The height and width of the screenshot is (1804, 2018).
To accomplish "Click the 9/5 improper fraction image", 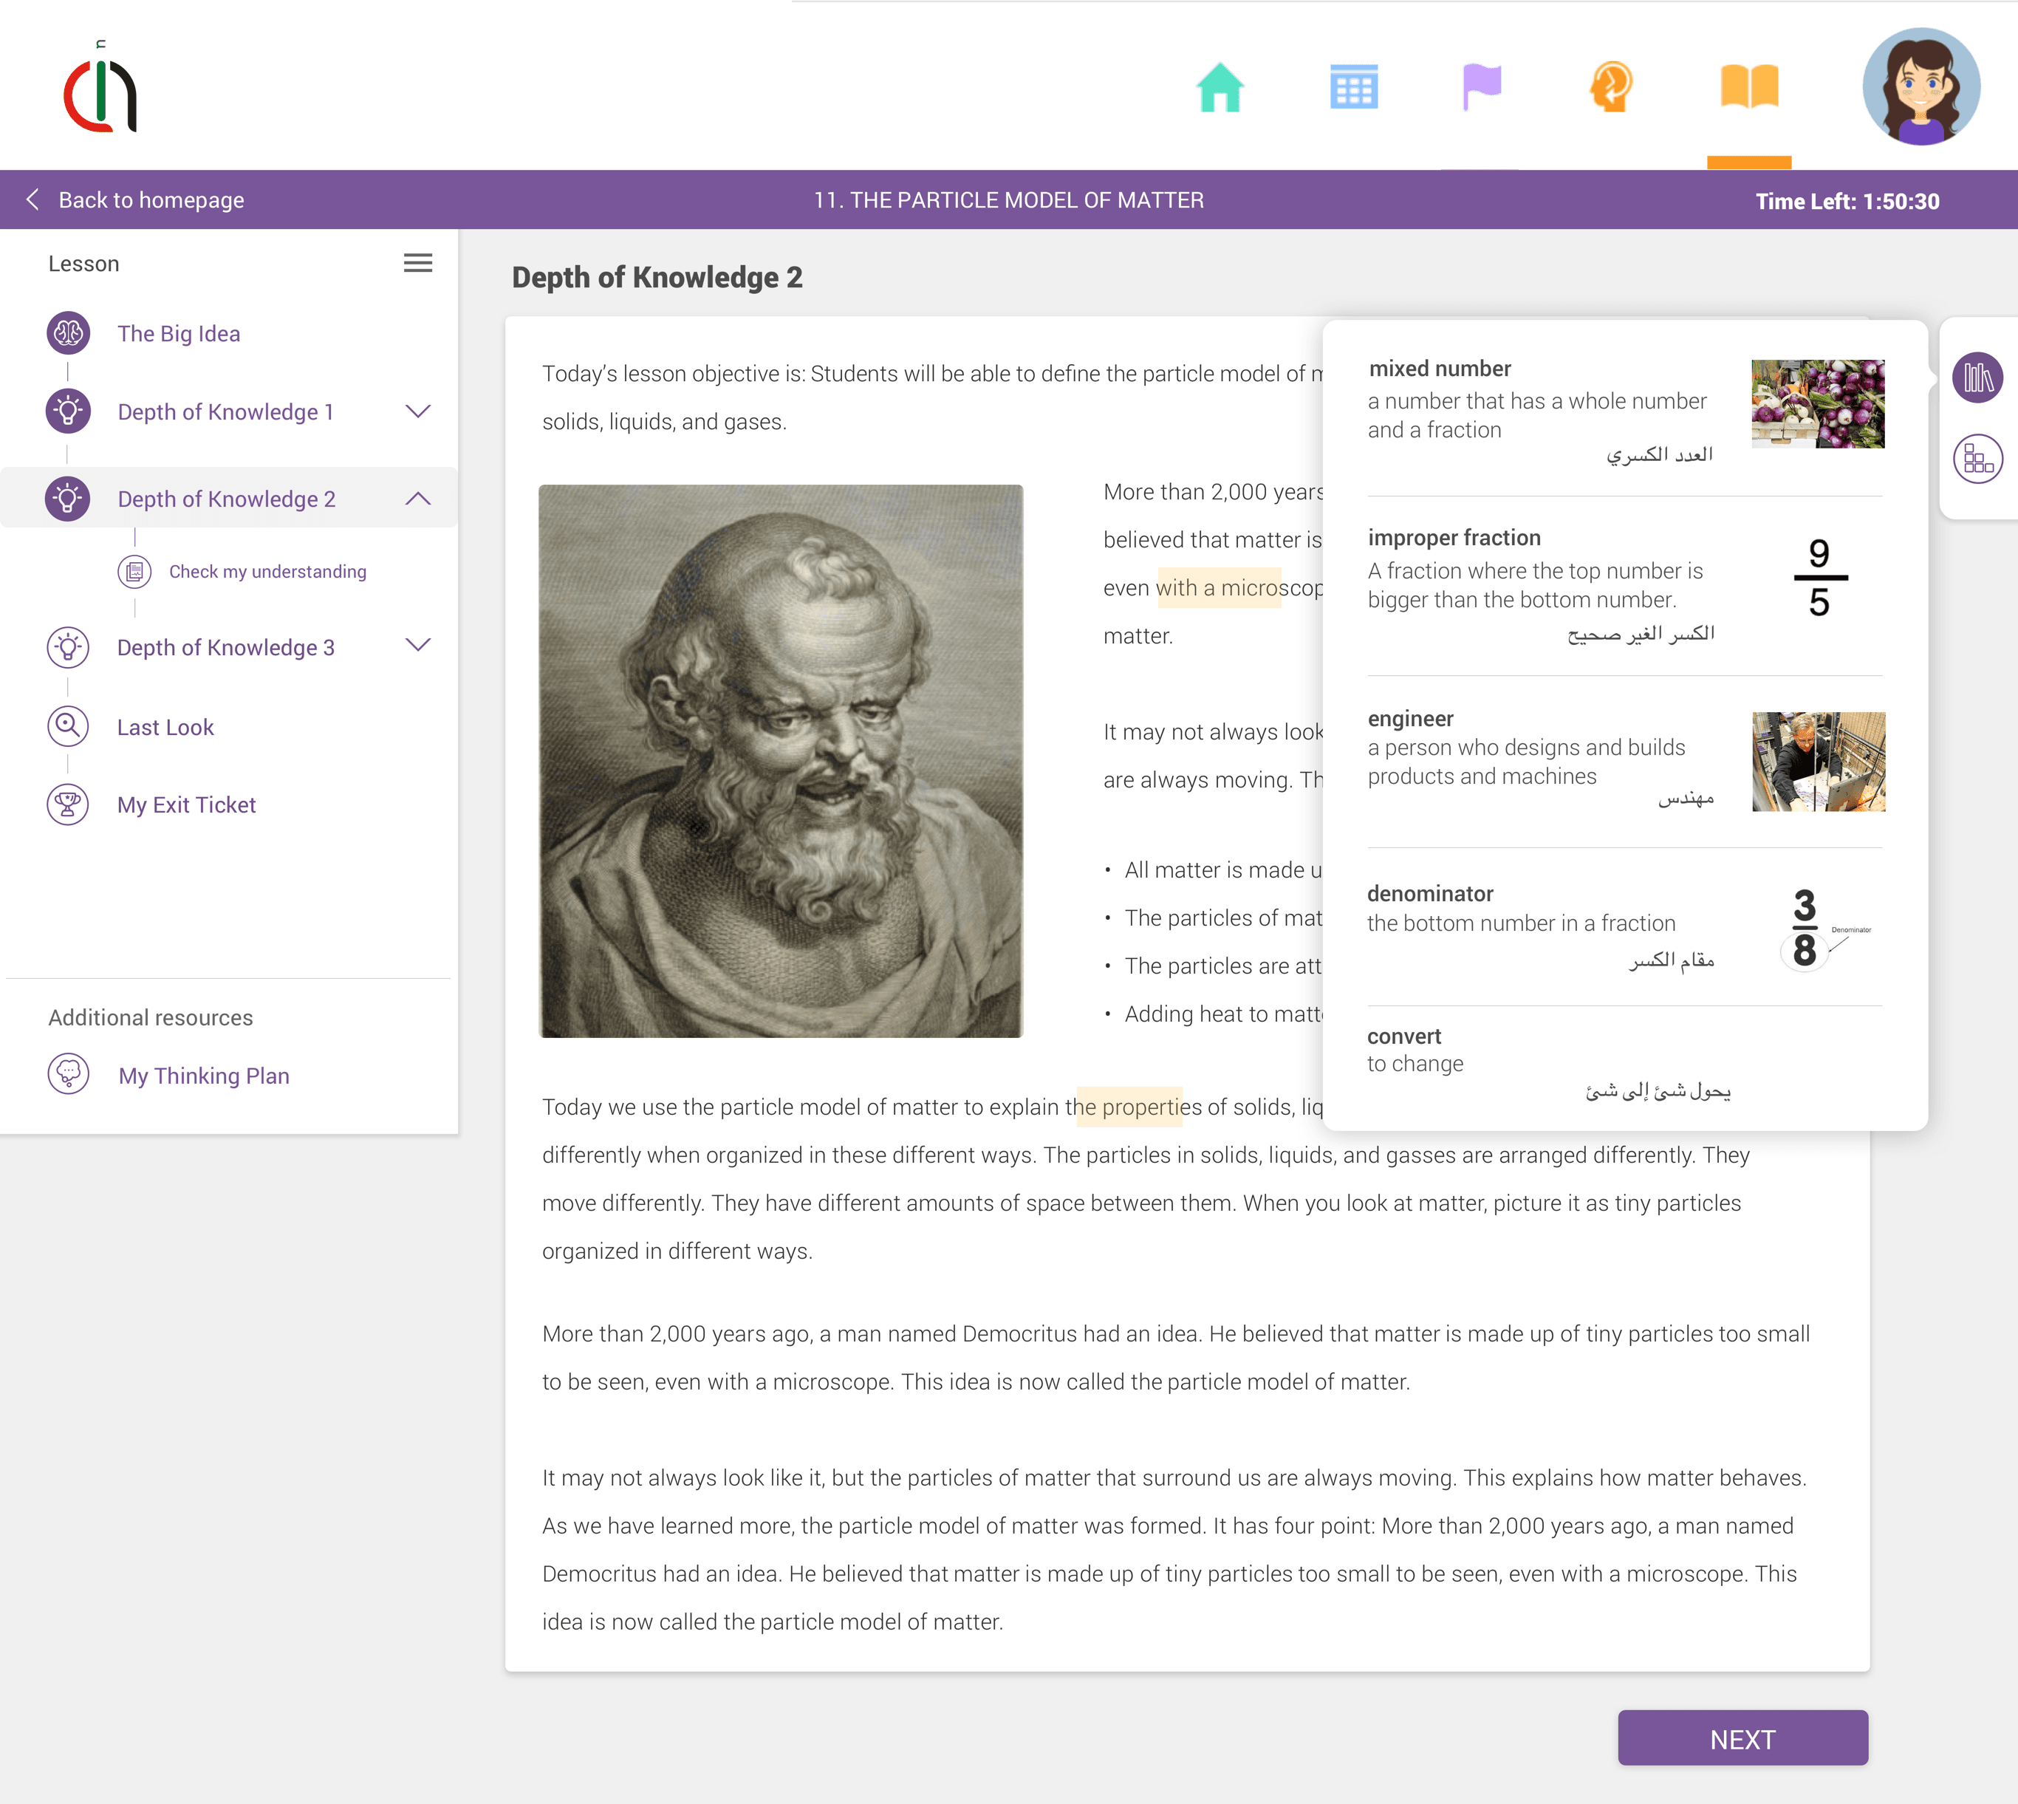I will pyautogui.click(x=1820, y=578).
